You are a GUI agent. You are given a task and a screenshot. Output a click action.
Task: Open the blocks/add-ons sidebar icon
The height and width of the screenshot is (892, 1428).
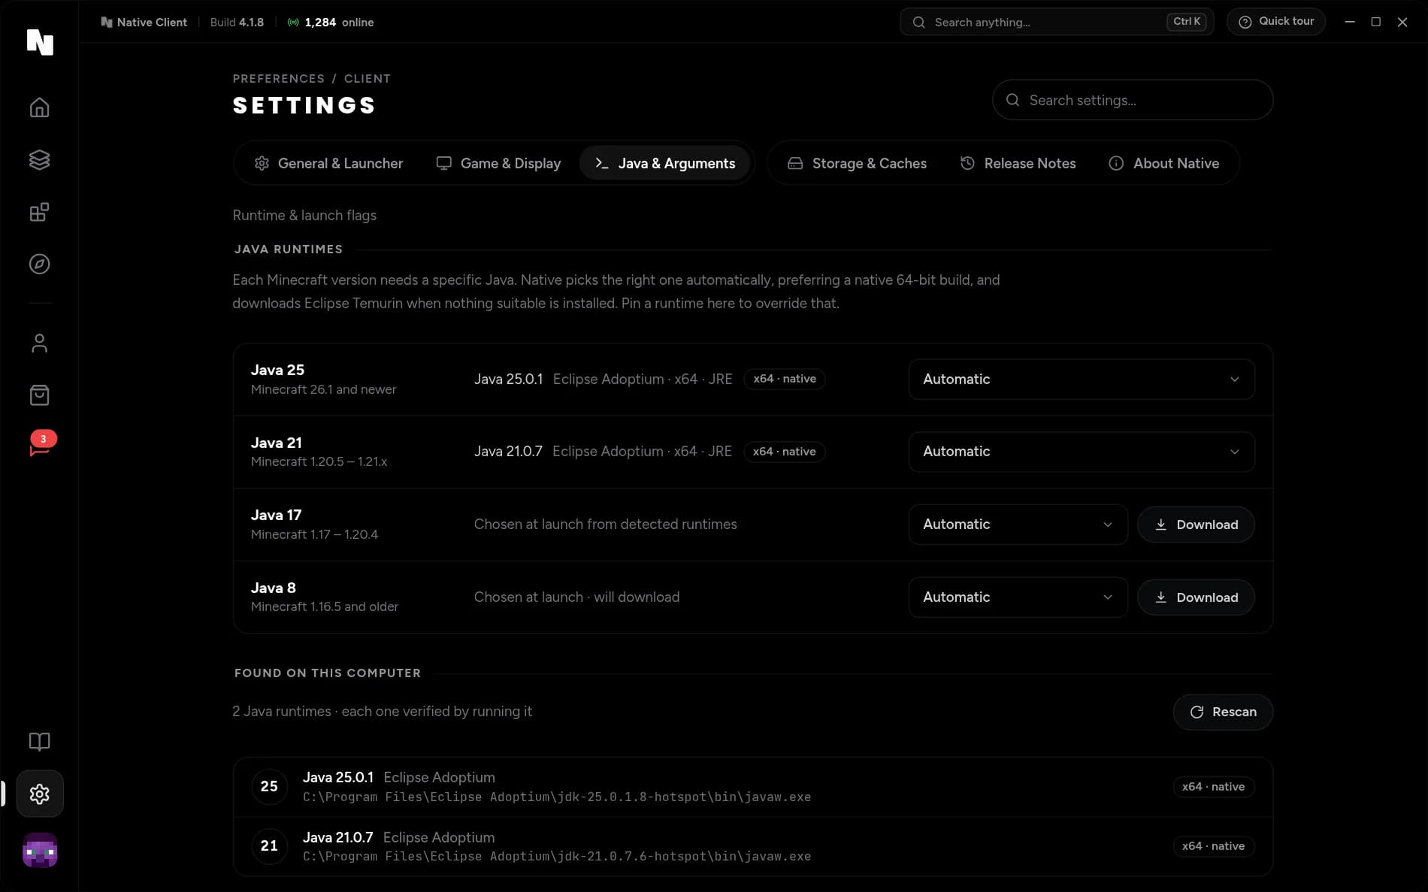(39, 212)
